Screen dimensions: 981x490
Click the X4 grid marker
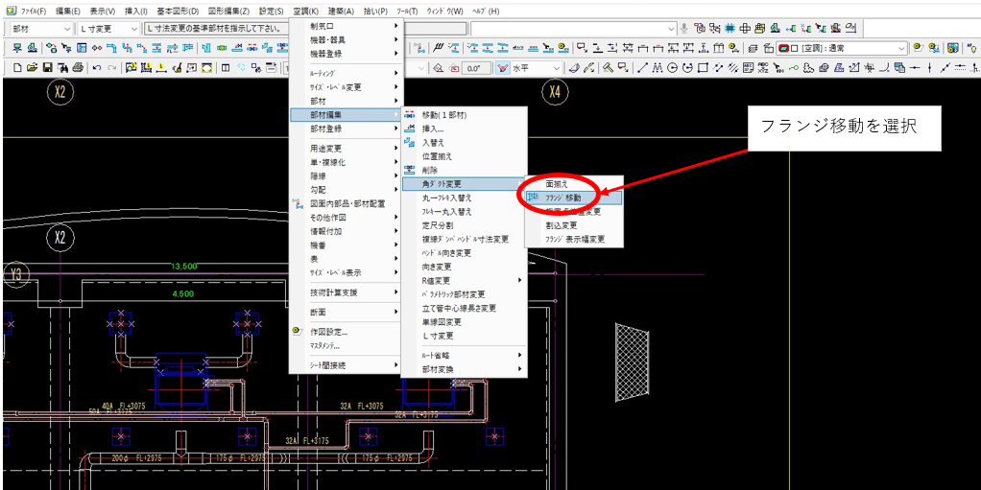[x=554, y=92]
